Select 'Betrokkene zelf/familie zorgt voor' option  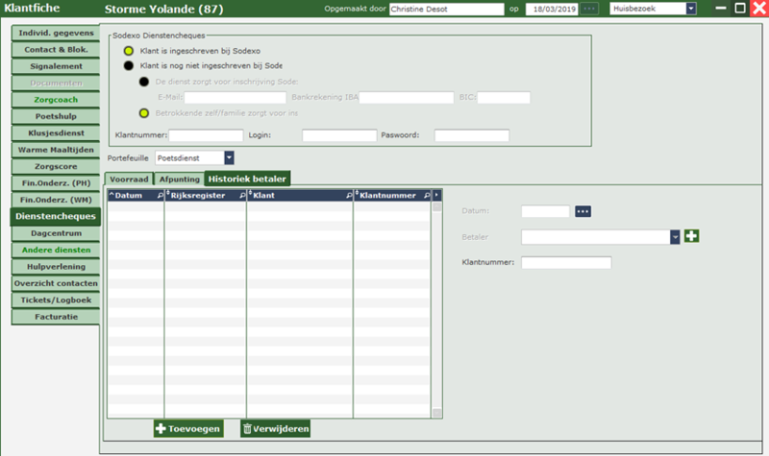144,113
